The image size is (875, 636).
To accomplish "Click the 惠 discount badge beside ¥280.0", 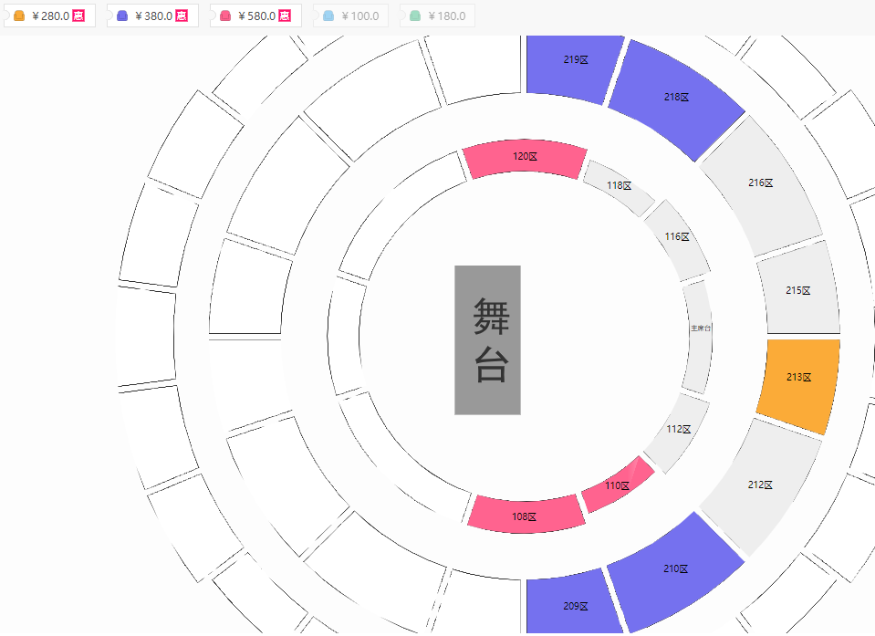I will (x=78, y=16).
